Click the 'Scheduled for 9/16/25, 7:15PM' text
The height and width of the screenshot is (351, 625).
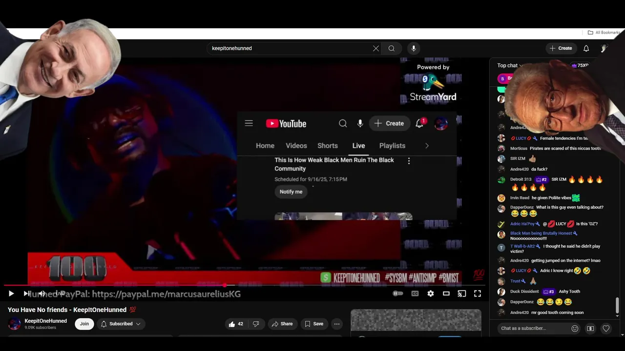point(311,179)
